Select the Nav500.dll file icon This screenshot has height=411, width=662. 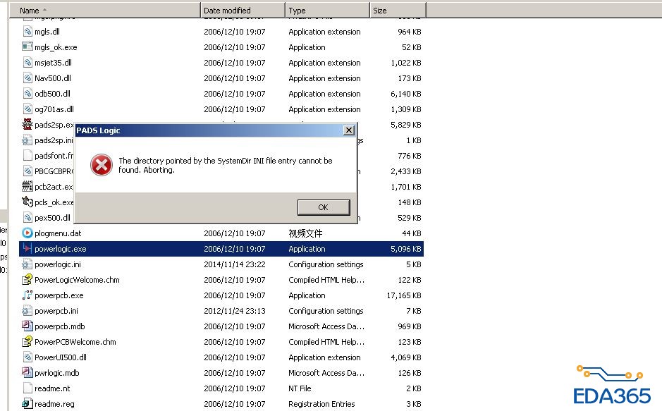click(27, 78)
